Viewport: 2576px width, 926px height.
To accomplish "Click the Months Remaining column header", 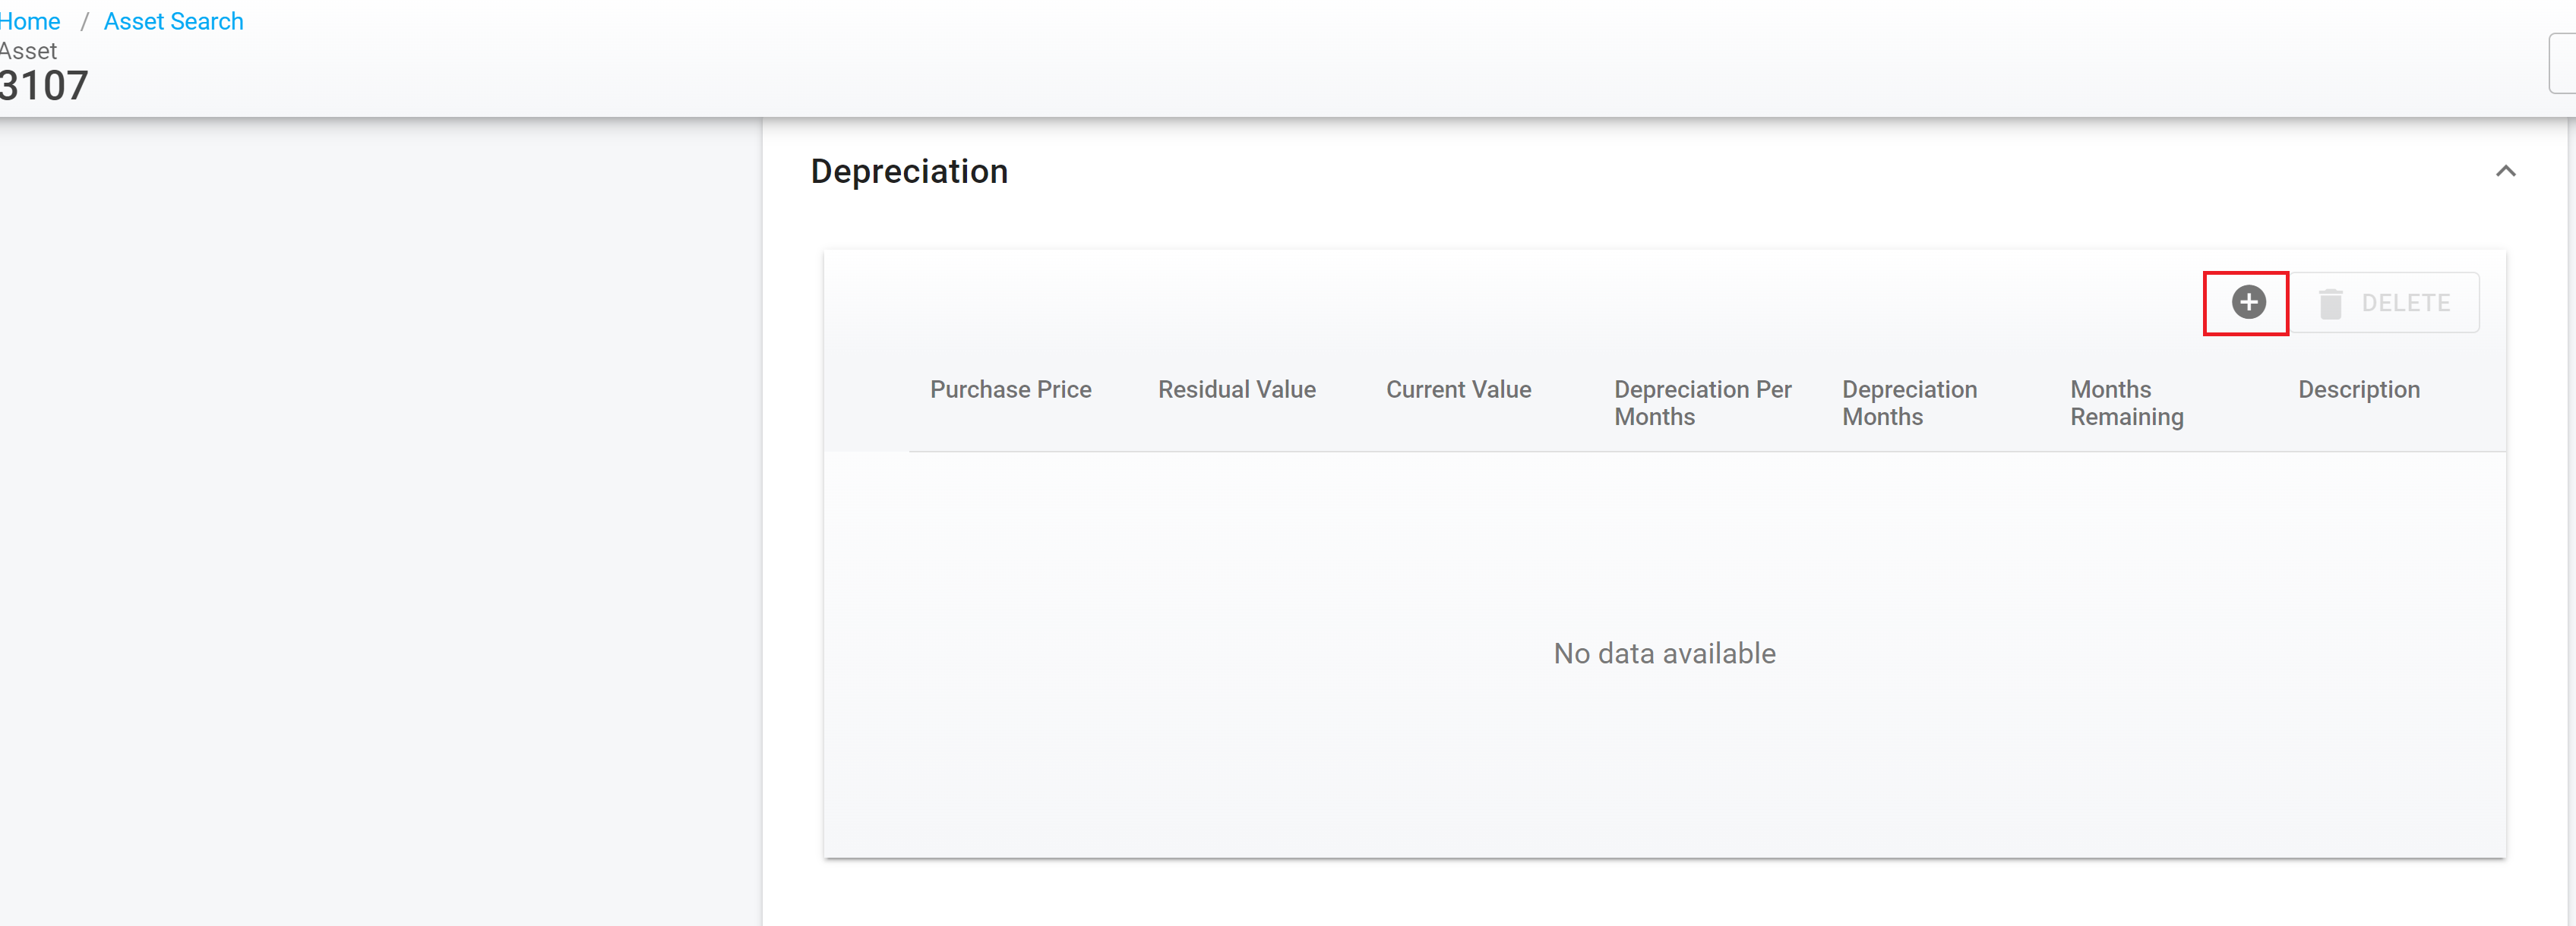I will (x=2126, y=402).
